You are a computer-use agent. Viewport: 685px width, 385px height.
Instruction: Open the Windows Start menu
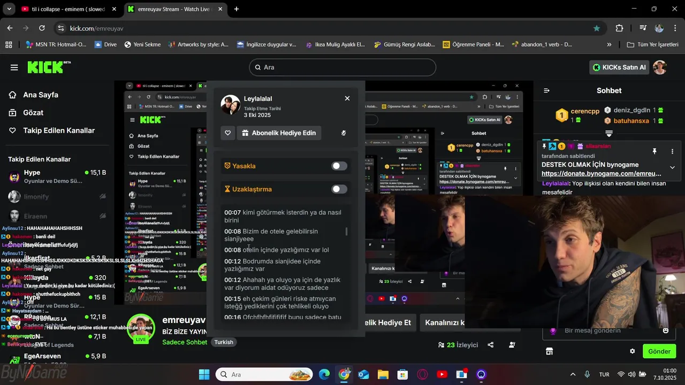coord(204,374)
